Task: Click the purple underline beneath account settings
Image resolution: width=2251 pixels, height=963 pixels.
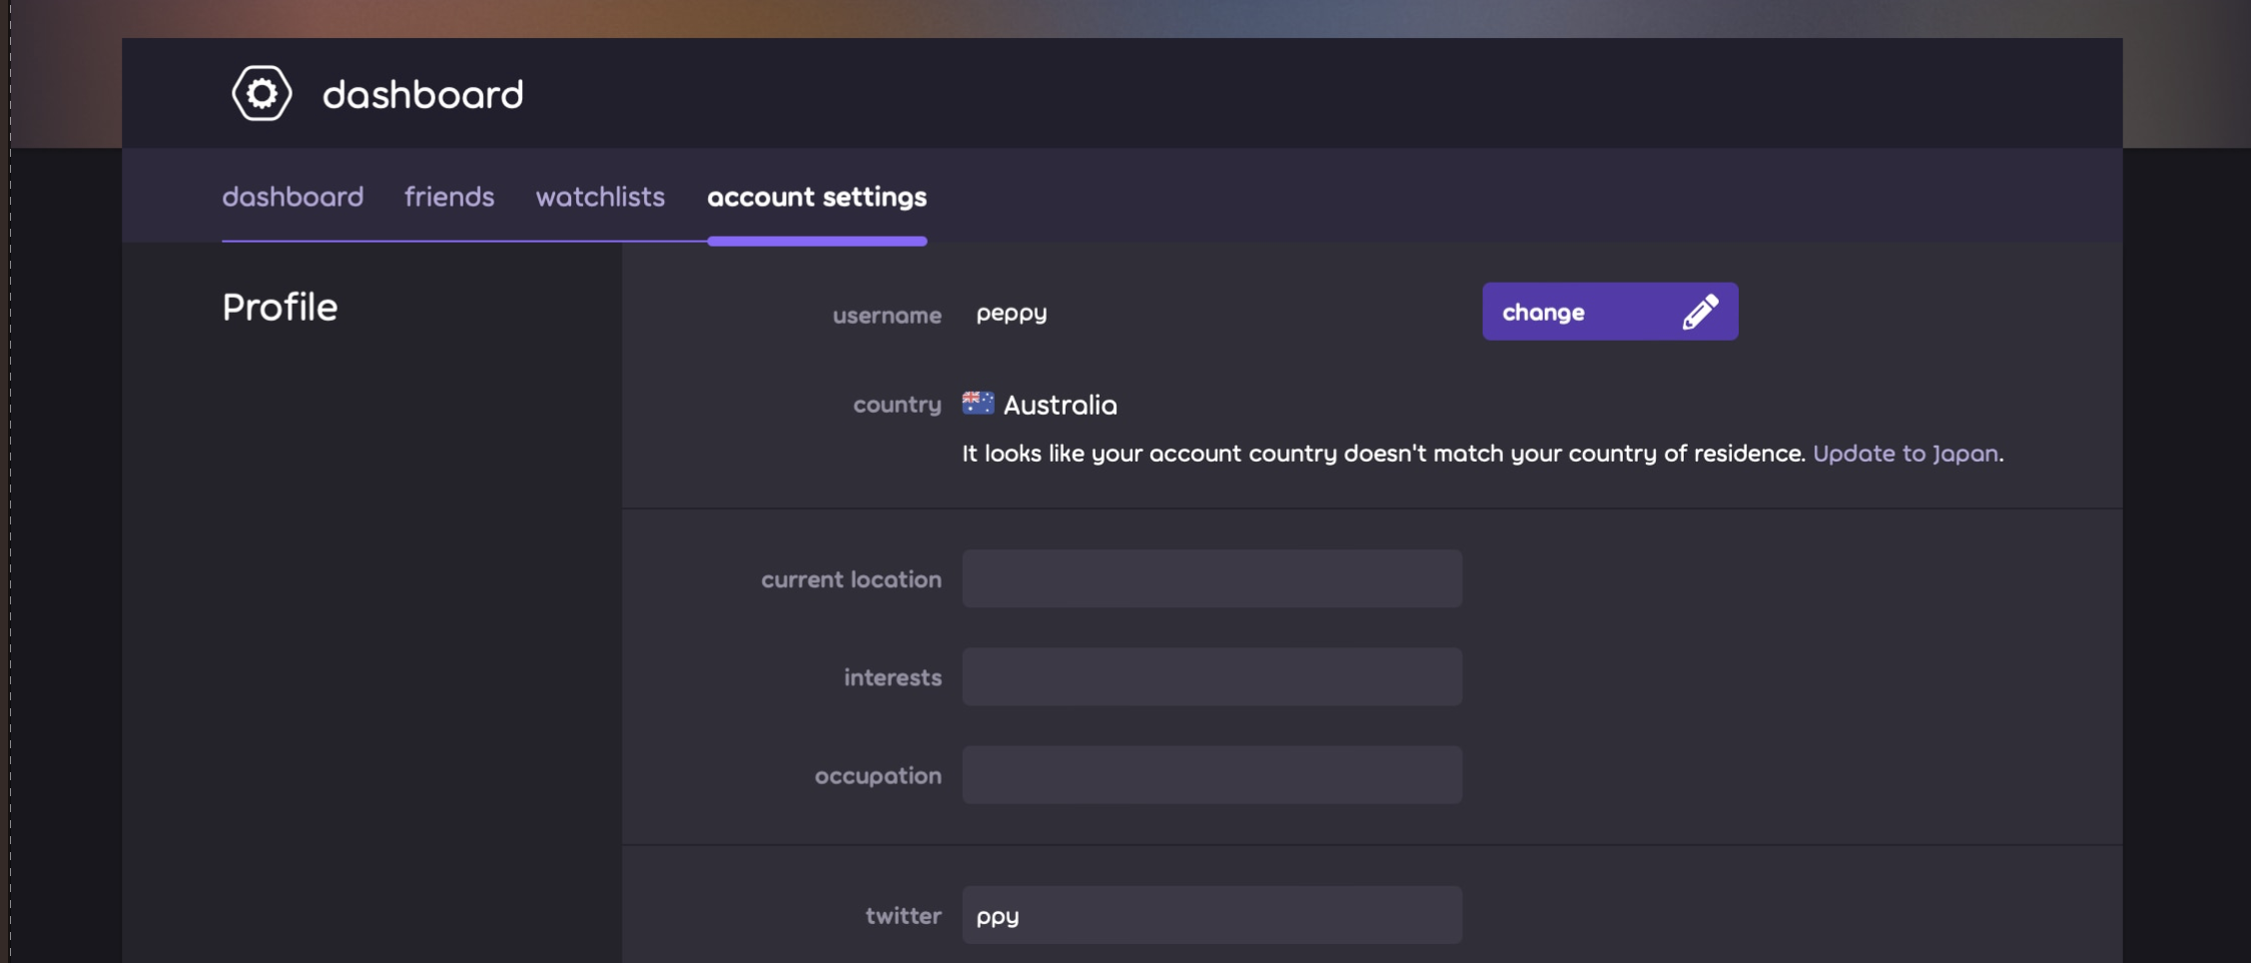Action: pos(817,240)
